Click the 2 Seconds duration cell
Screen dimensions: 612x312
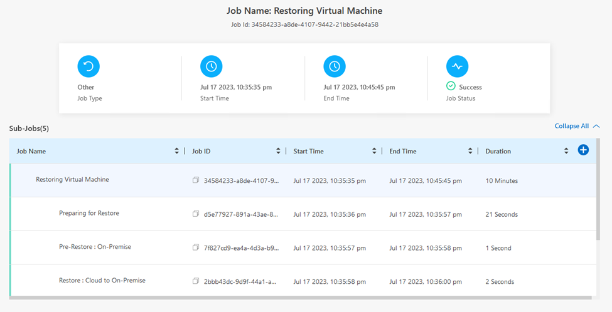pos(500,281)
